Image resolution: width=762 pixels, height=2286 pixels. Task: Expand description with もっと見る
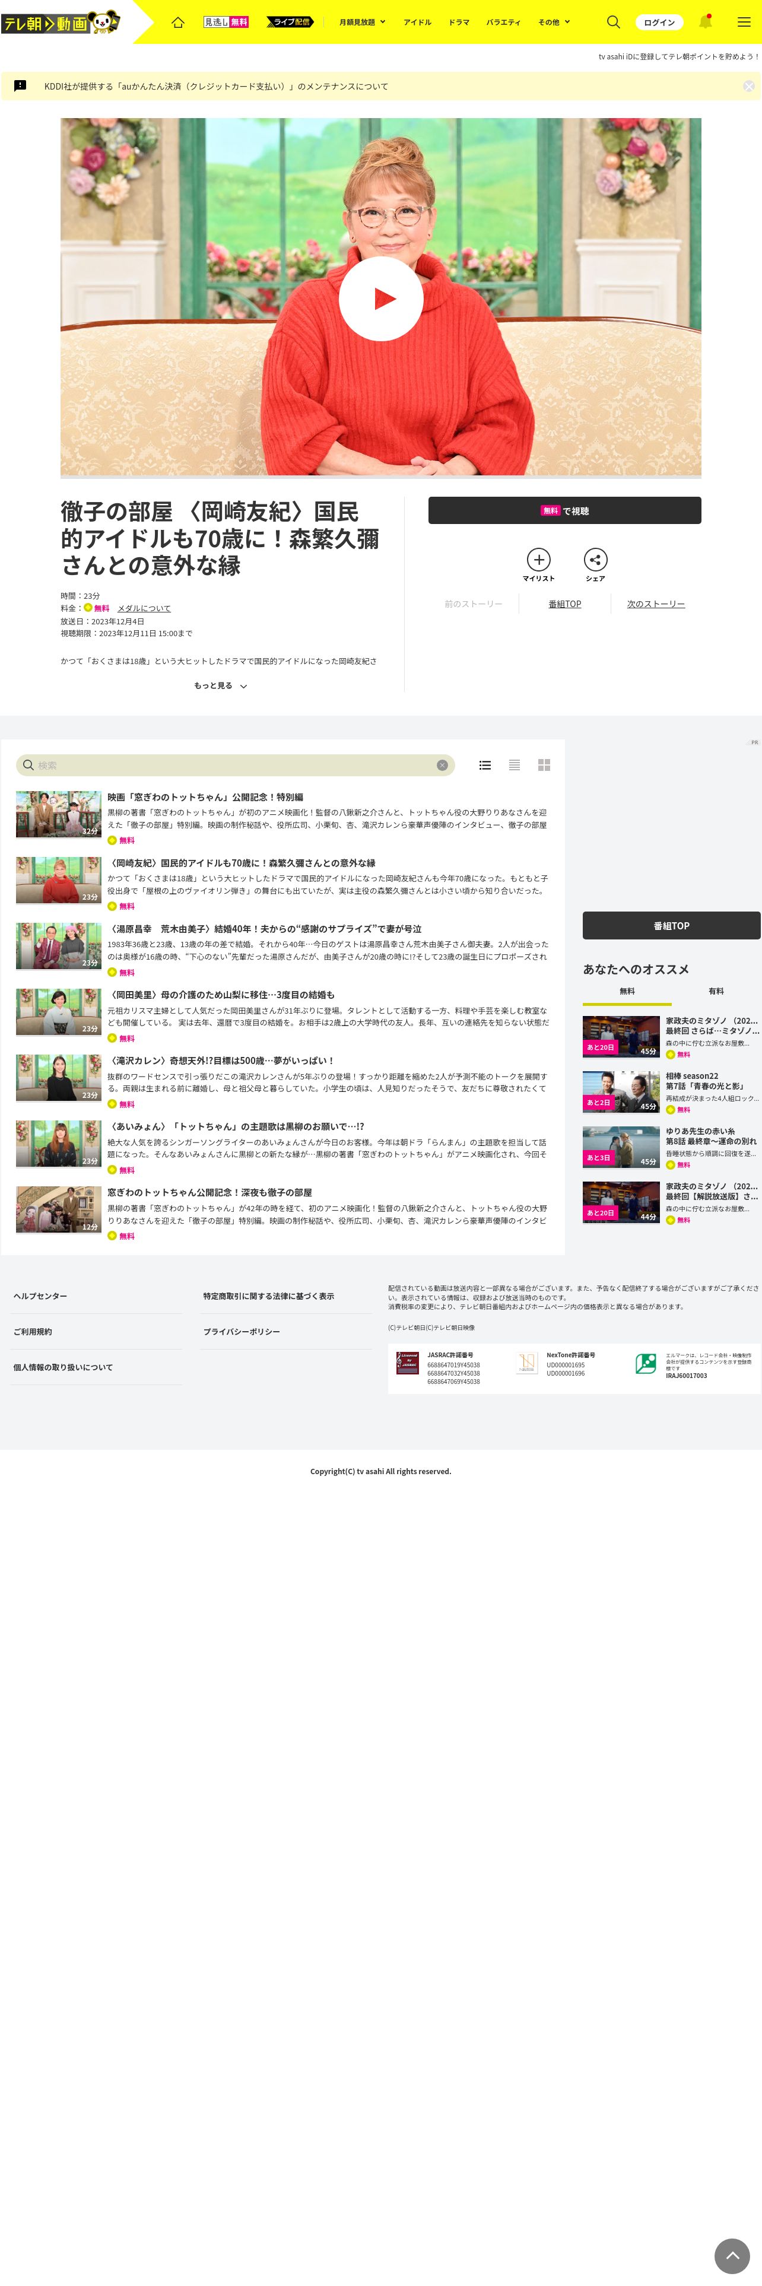[x=220, y=686]
